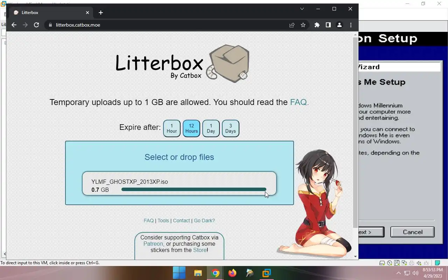Click the VMware CD/DVD drive status icon

390,263
